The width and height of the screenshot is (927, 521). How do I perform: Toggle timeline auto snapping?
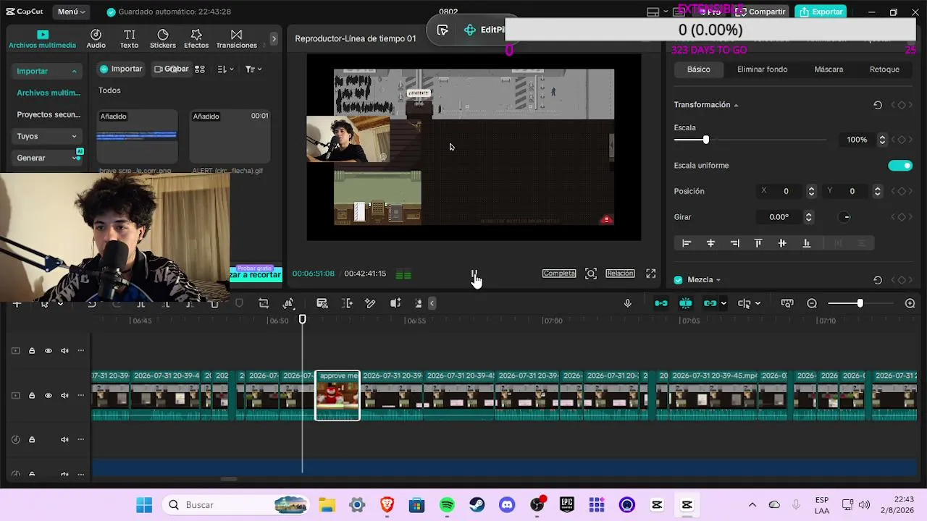[x=685, y=303]
